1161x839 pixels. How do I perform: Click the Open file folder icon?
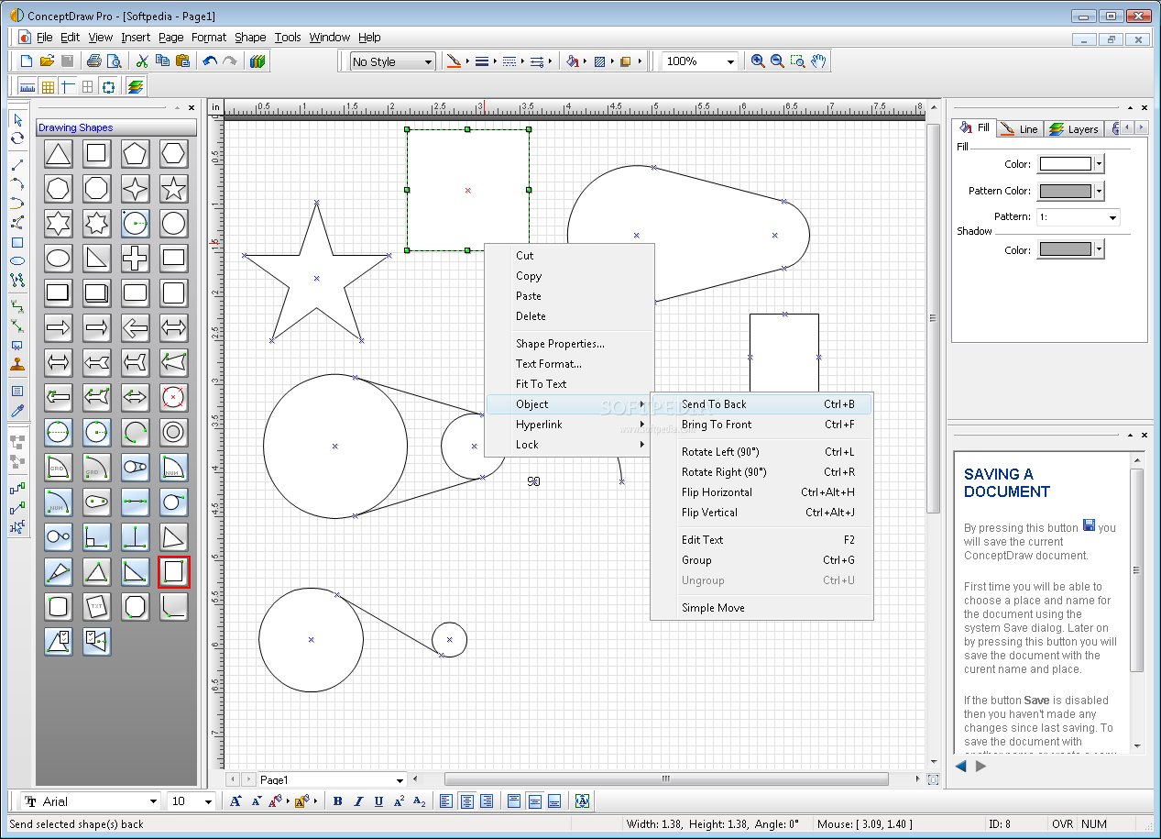[47, 61]
